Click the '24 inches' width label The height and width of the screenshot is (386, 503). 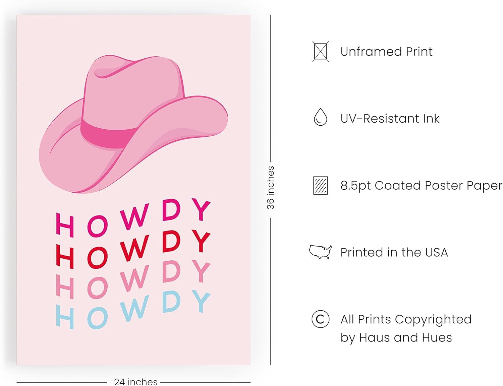point(135,382)
